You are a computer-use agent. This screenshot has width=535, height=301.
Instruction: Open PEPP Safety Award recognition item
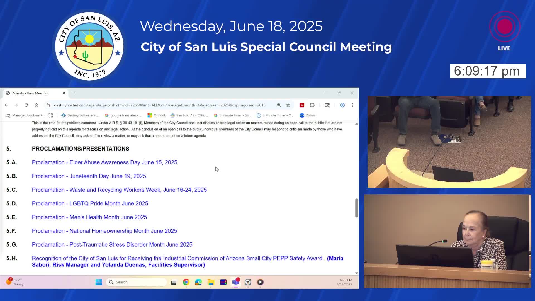click(188, 261)
